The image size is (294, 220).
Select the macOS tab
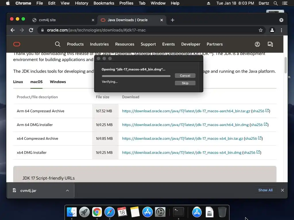pyautogui.click(x=36, y=82)
